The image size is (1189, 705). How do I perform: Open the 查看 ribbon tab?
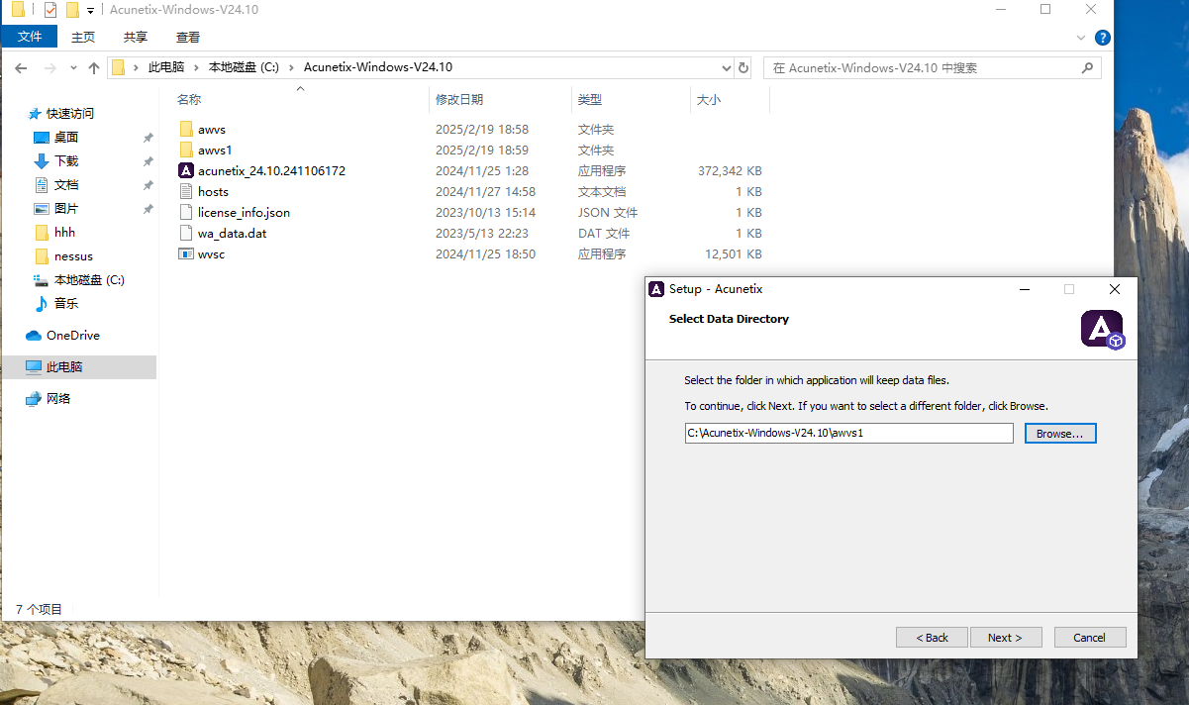point(188,38)
